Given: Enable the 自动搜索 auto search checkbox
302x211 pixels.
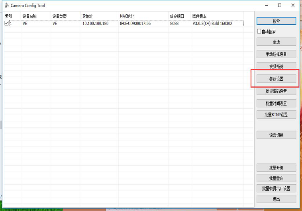Looking at the screenshot, I should (x=259, y=31).
